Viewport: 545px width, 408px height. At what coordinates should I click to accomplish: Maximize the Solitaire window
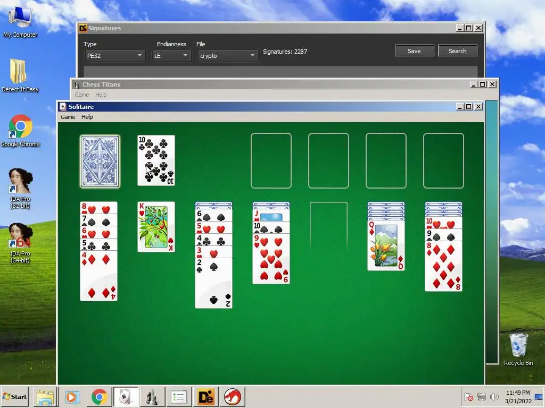[x=469, y=106]
